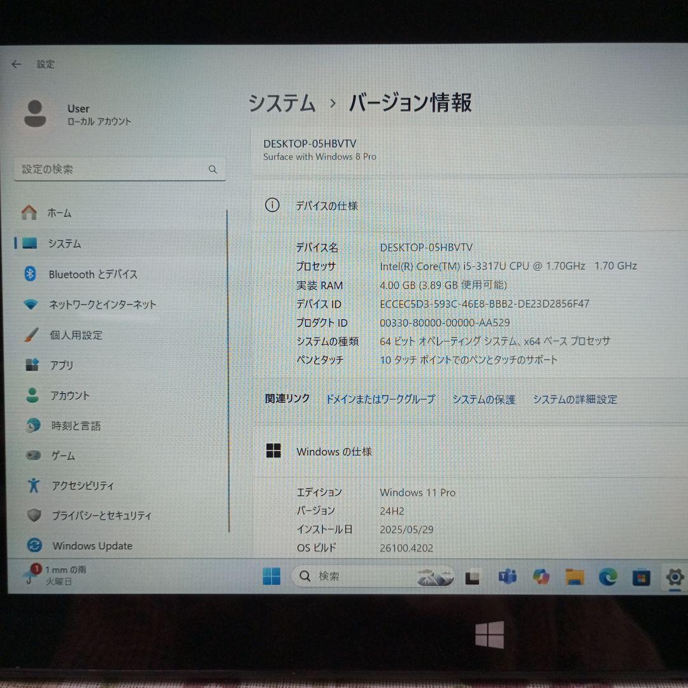Image resolution: width=688 pixels, height=688 pixels.
Task: Open Windows Update in sidebar
Action: coord(118,545)
